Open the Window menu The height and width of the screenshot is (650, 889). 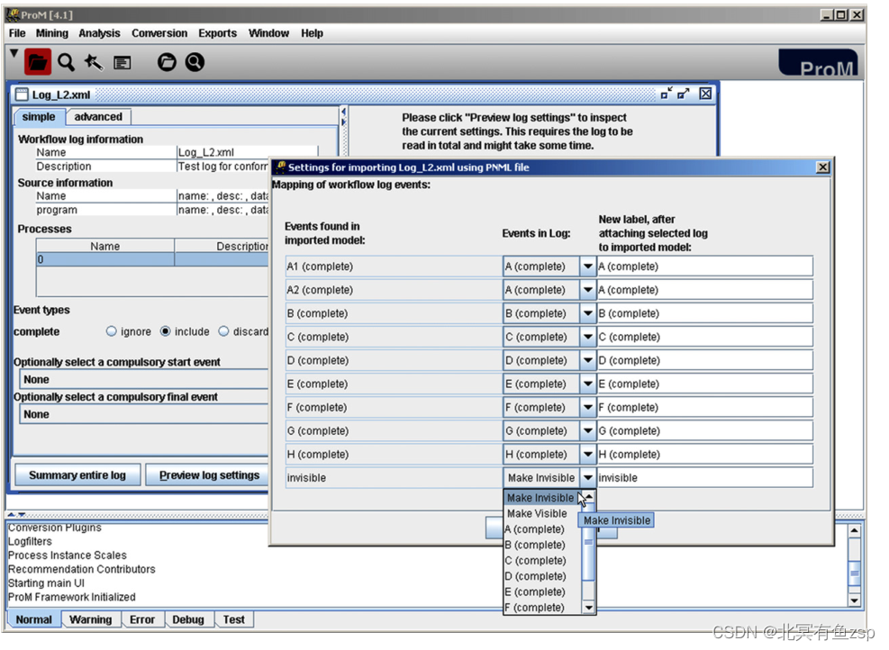pos(268,33)
